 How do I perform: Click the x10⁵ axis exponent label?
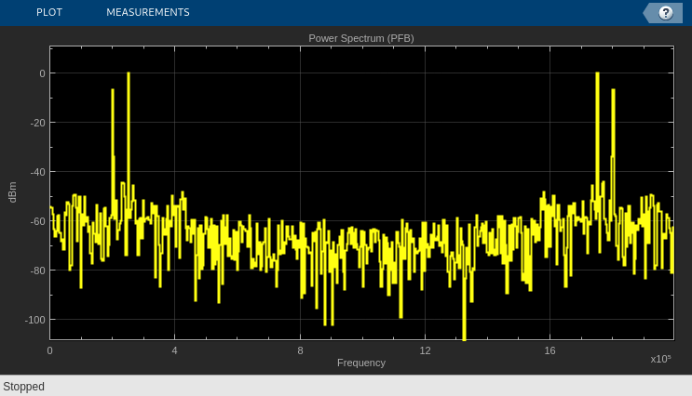[x=660, y=359]
